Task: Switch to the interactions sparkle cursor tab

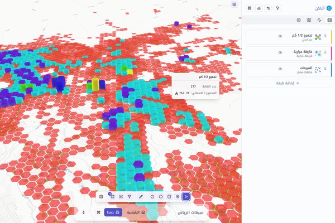Action: (x=319, y=20)
